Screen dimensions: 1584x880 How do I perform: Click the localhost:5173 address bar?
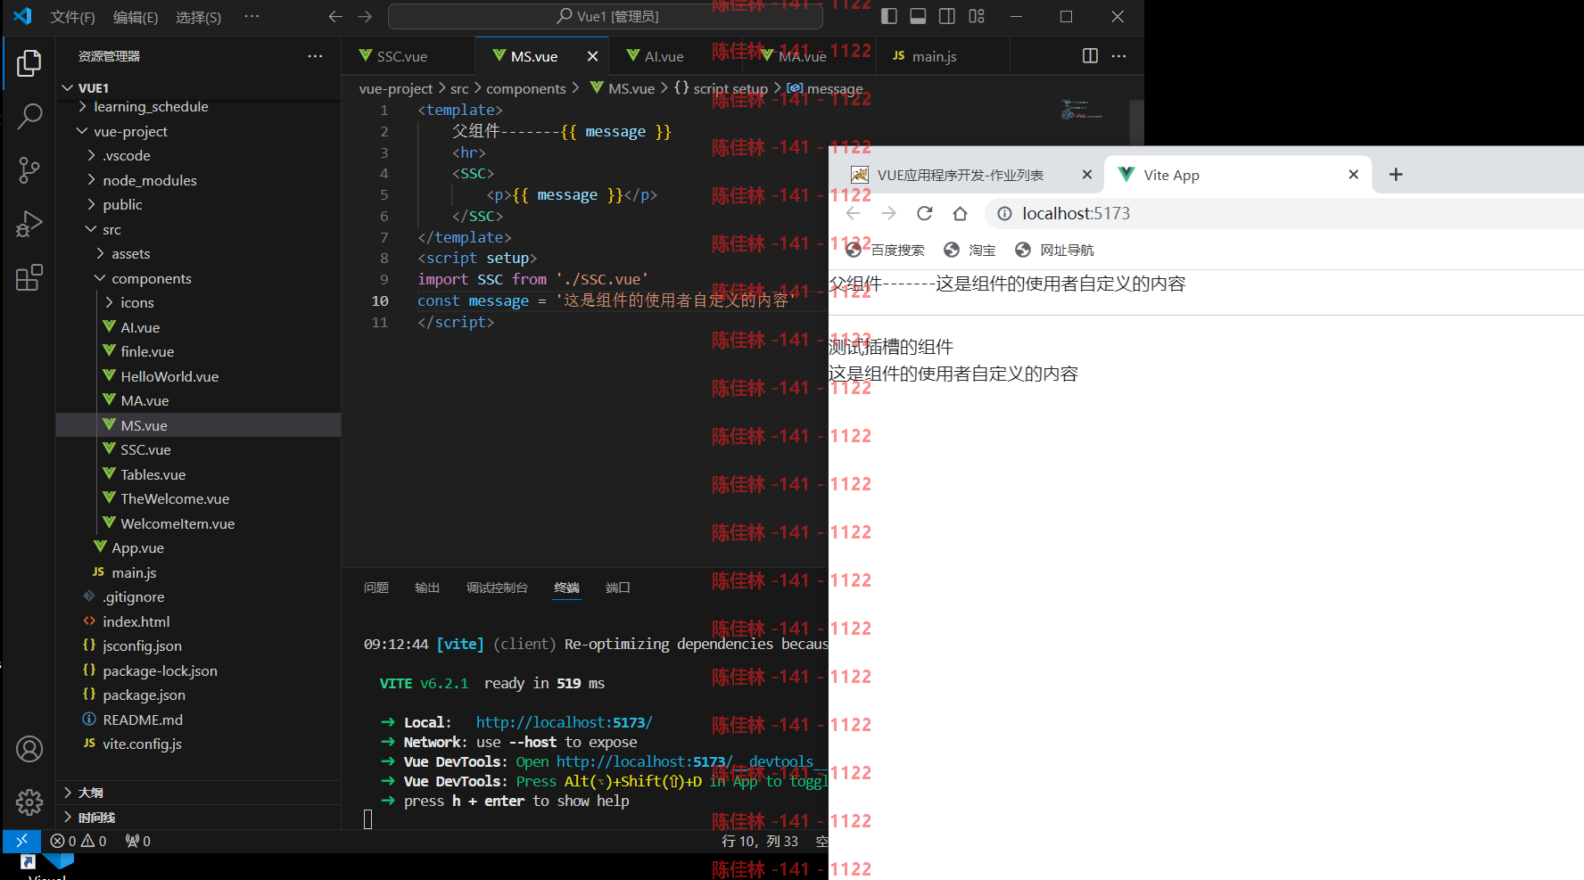[1284, 213]
